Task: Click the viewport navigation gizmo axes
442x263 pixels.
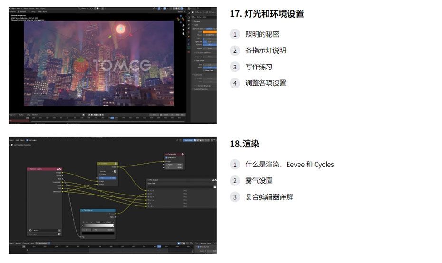Action: tap(181, 19)
